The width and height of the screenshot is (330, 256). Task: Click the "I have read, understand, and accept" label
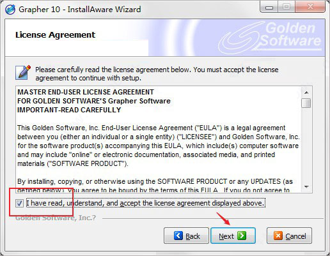(146, 203)
